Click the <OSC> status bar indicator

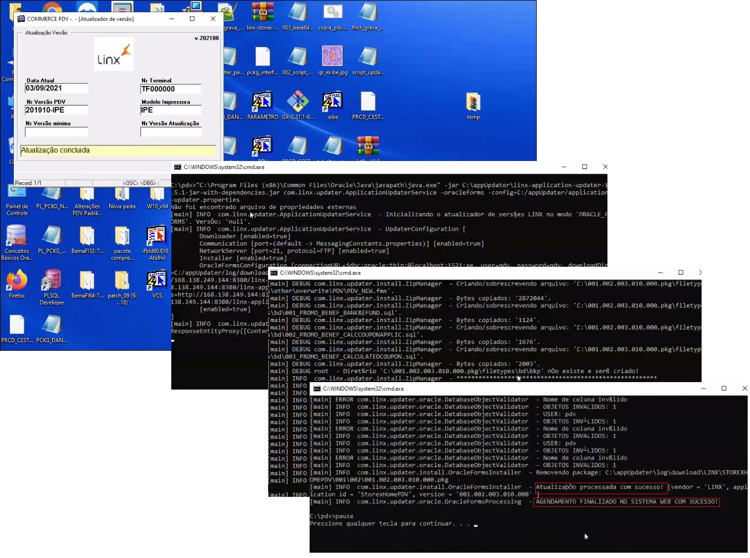coord(131,183)
